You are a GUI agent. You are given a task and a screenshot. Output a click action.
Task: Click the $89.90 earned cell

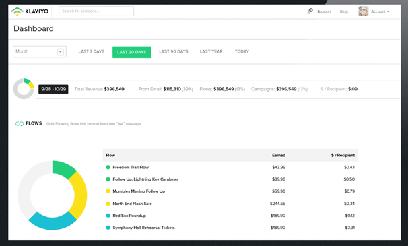[279, 179]
